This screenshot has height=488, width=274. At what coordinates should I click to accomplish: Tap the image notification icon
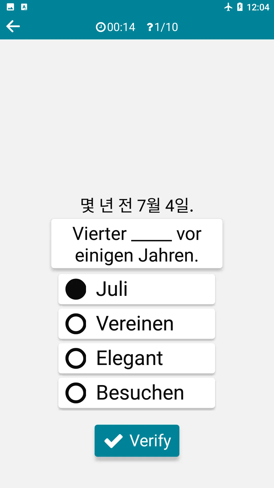click(x=10, y=7)
